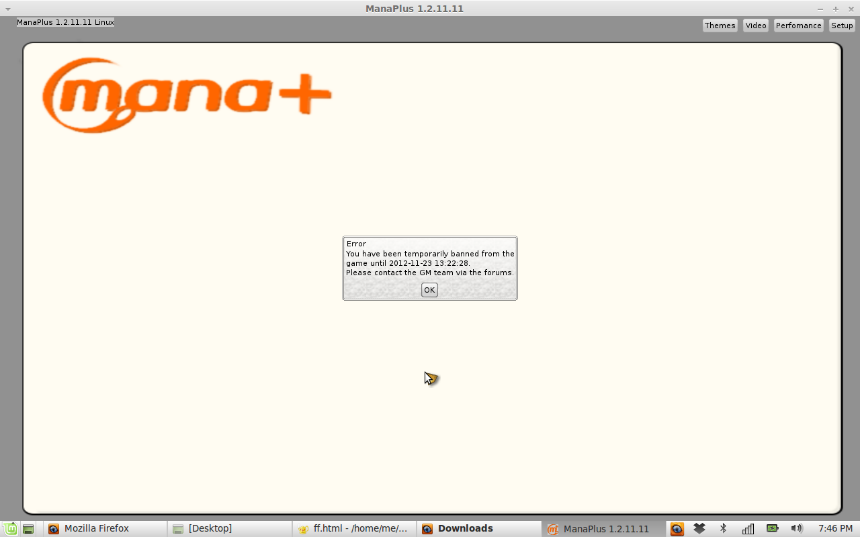Open the battery status tray icon
The image size is (860, 537).
click(x=772, y=528)
